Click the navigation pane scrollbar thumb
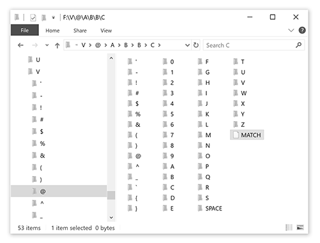 111,195
